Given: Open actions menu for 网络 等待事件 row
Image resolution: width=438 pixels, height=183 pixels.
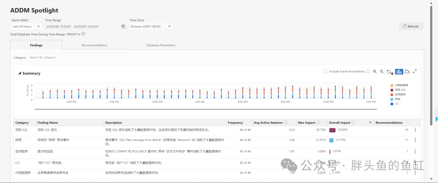Looking at the screenshot, I should click(415, 140).
